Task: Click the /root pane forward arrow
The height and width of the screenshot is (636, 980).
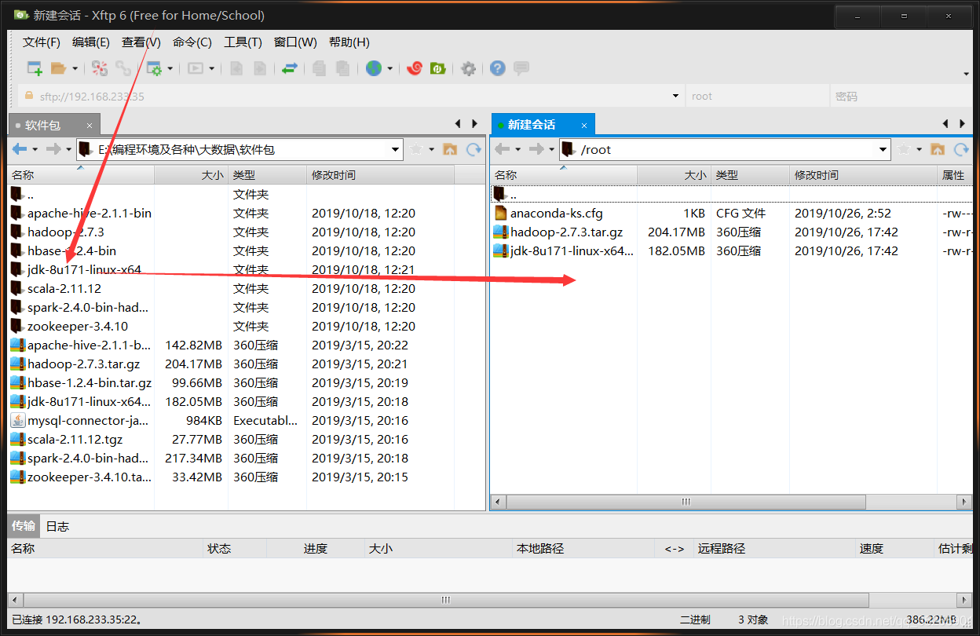Action: pyautogui.click(x=536, y=149)
